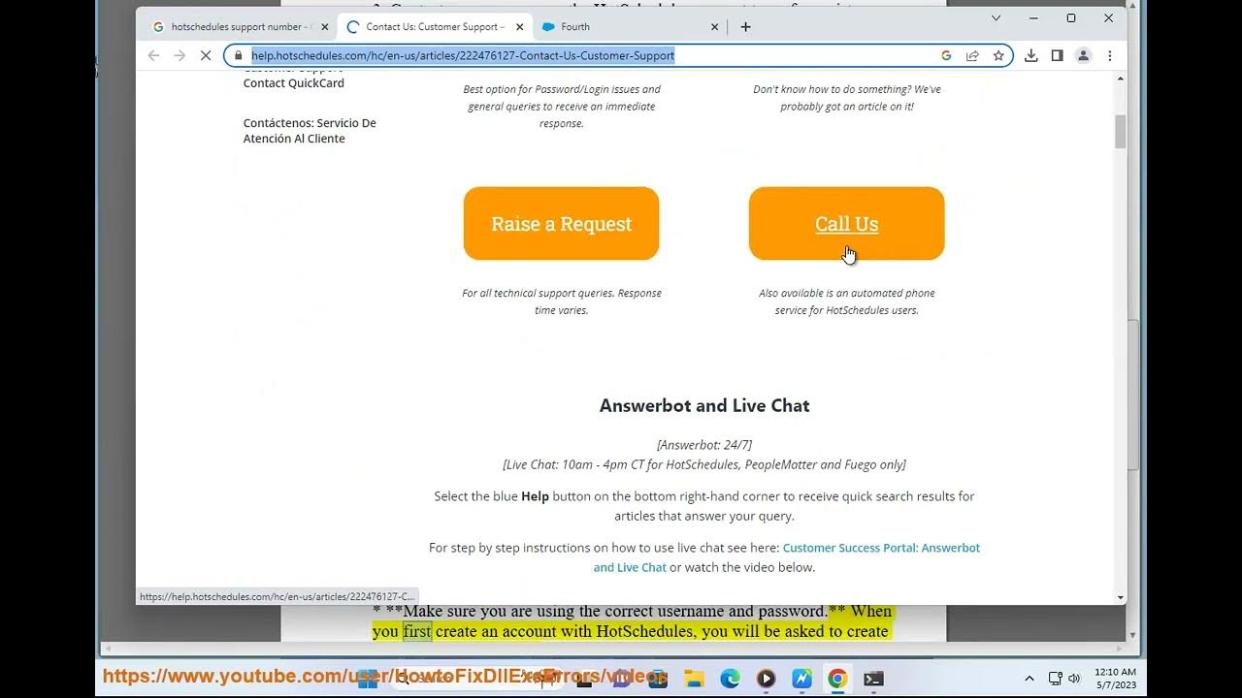Open the Chrome three-dot menu

tap(1110, 56)
